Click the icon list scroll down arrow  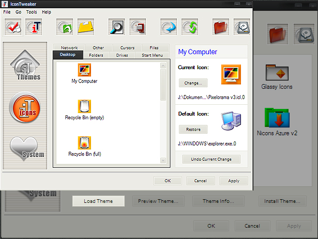tap(163, 161)
